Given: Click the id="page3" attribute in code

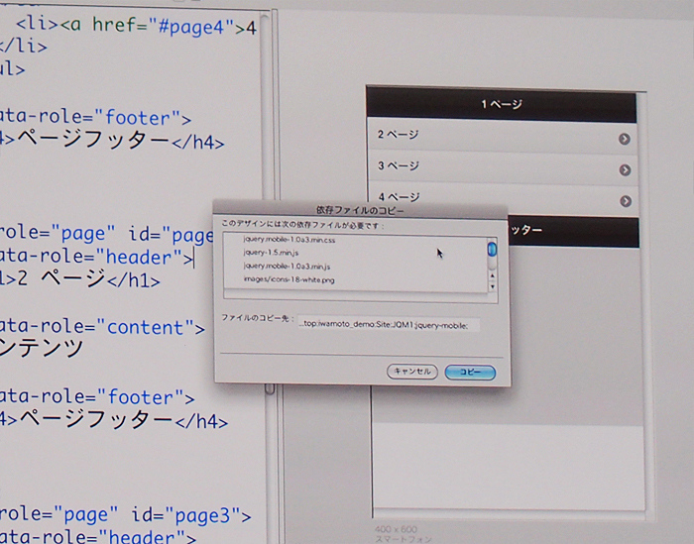Looking at the screenshot, I should click(185, 515).
